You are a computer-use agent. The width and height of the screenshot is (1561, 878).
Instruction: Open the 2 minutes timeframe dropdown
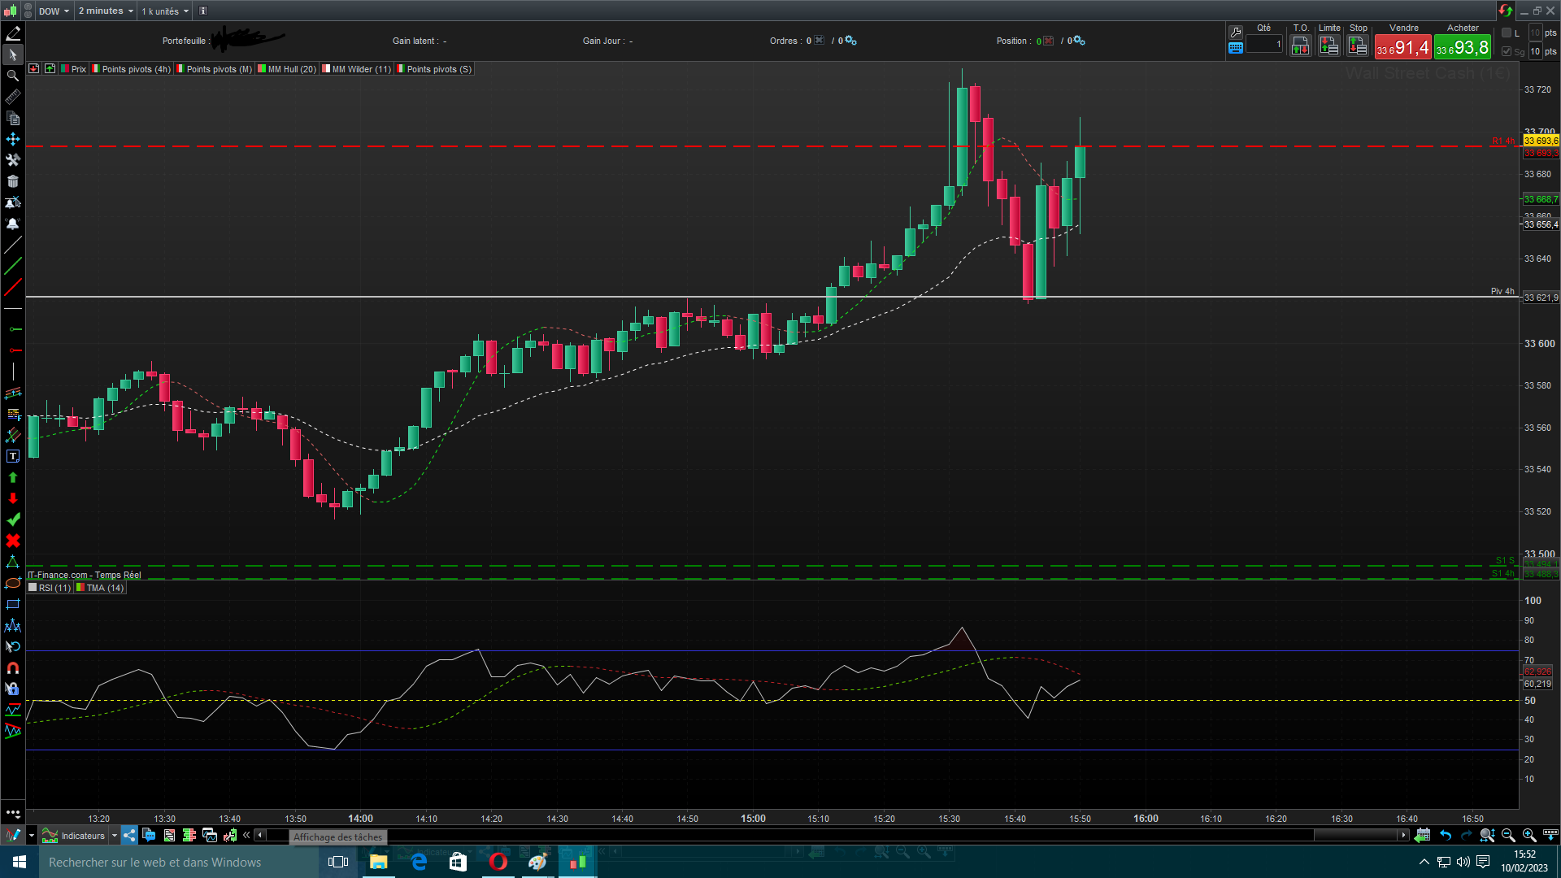pos(106,11)
